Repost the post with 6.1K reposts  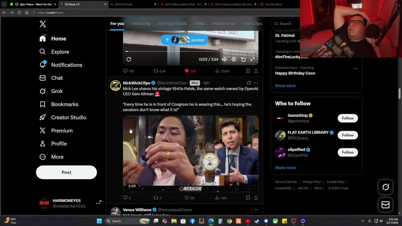[160, 71]
